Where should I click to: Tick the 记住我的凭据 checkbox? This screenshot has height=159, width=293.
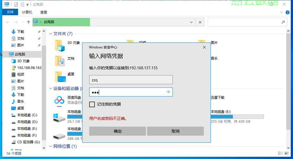[92, 104]
